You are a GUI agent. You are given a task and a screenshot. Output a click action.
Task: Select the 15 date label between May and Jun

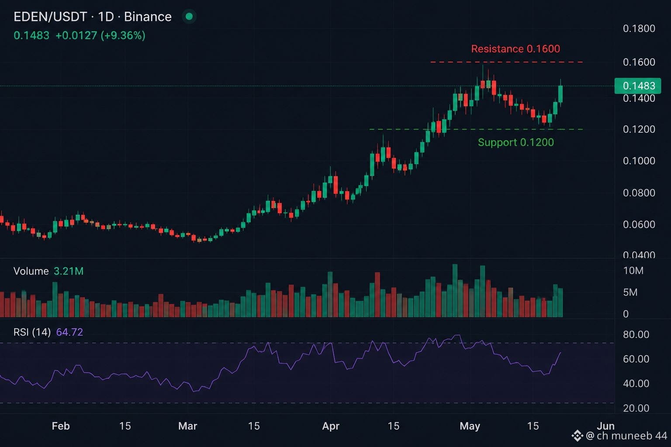click(533, 426)
